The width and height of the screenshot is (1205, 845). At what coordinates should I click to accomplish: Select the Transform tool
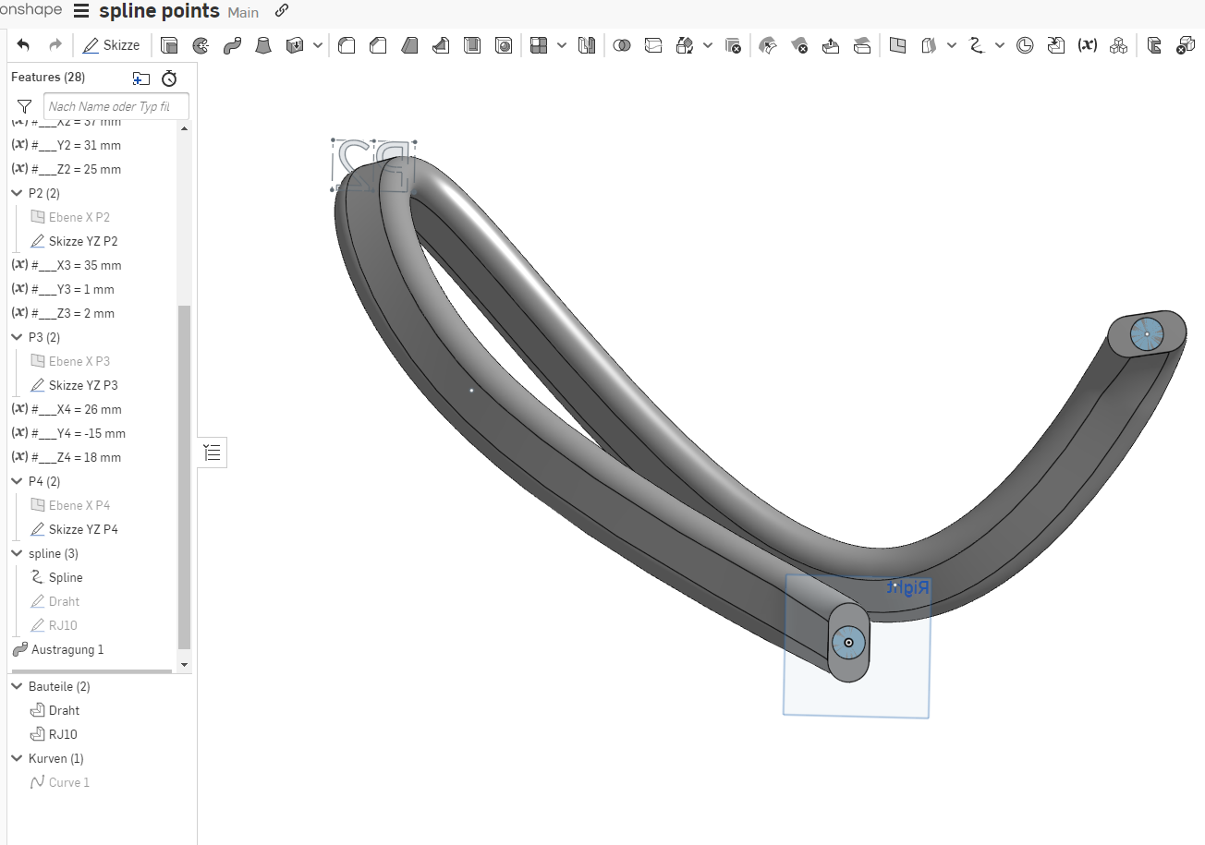click(x=685, y=45)
